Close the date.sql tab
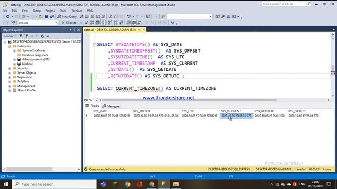337x189 pixels. click(x=144, y=30)
